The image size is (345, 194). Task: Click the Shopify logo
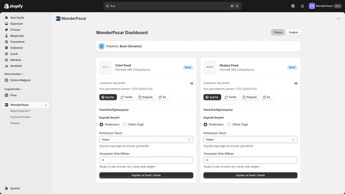[14, 6]
